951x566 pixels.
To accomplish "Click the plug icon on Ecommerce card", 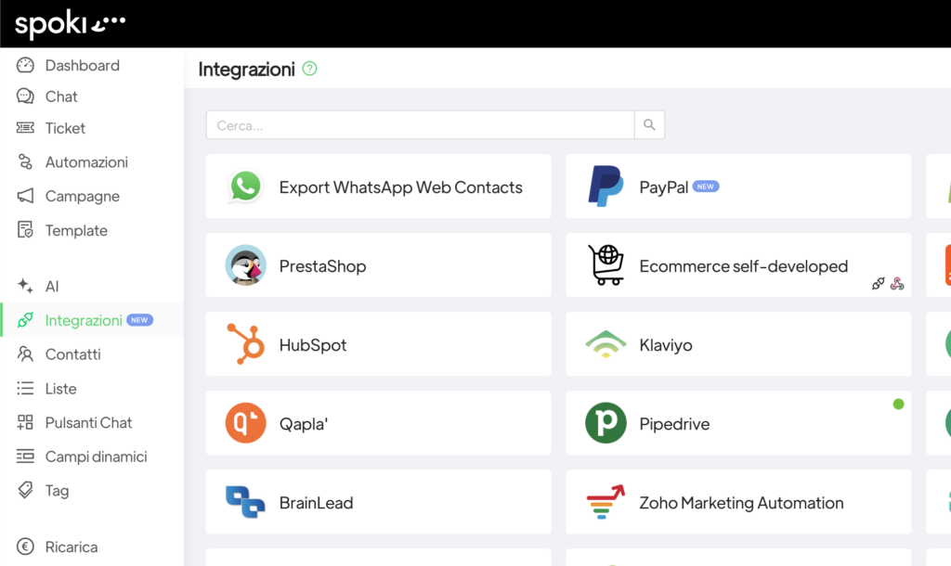I will [x=879, y=284].
